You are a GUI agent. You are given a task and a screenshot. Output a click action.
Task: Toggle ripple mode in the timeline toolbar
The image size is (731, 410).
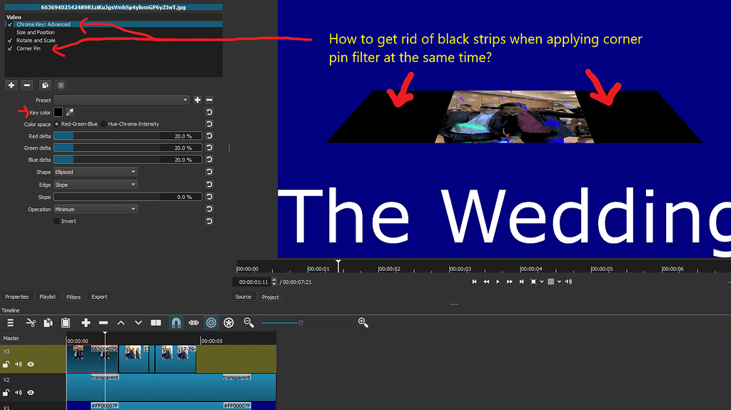click(211, 322)
